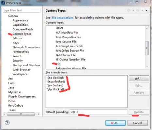Click the MyEclipse icon in title bar

pyautogui.click(x=3, y=3)
